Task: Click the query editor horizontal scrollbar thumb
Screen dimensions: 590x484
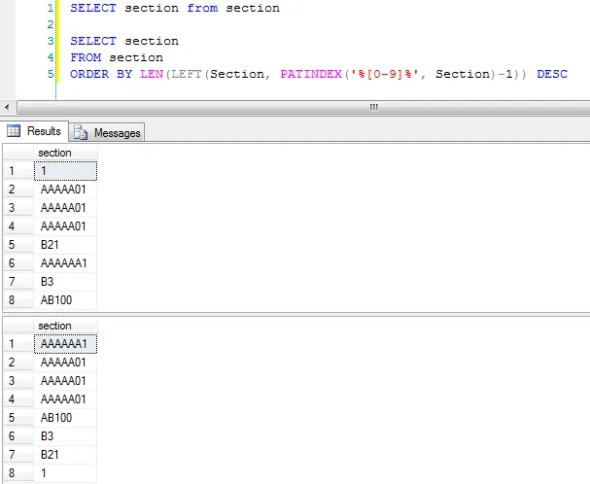Action: click(x=303, y=108)
